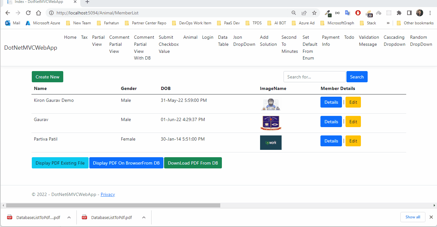
Task: Click the 'Female' gender cell
Action: point(128,139)
